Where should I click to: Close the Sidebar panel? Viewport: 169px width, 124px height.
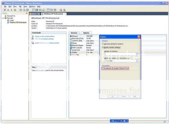pos(27,13)
